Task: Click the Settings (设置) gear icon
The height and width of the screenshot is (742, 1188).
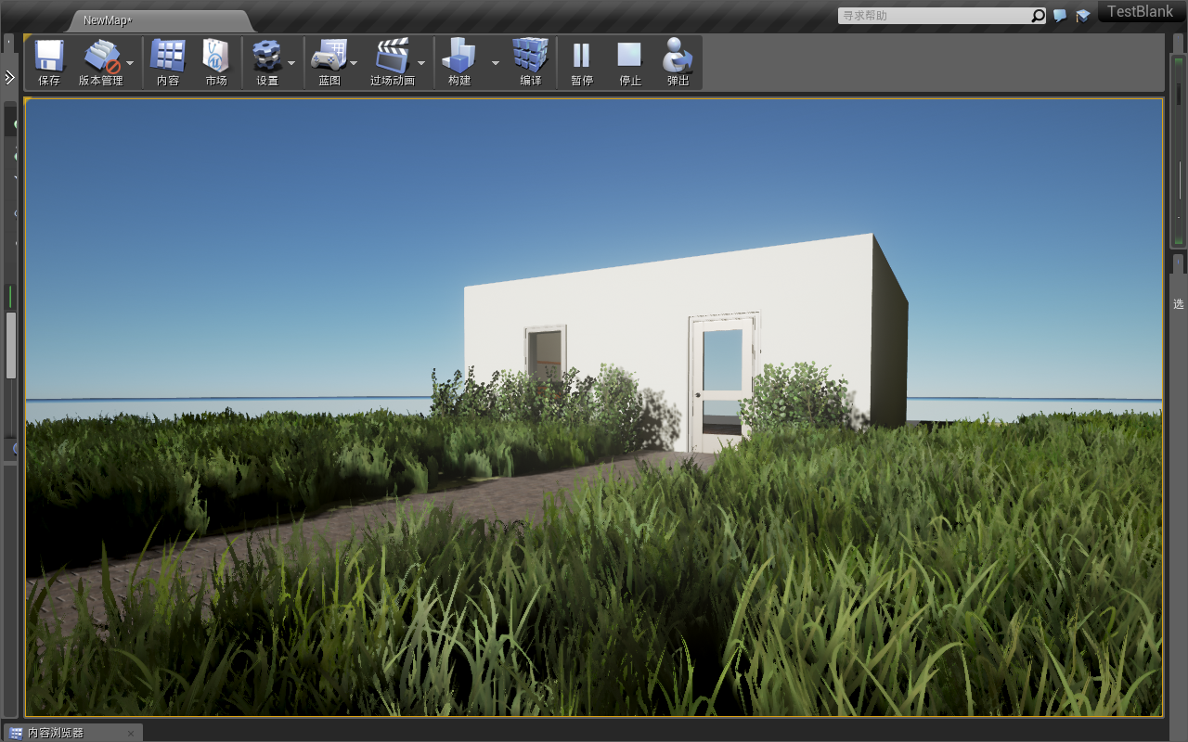Action: [267, 58]
